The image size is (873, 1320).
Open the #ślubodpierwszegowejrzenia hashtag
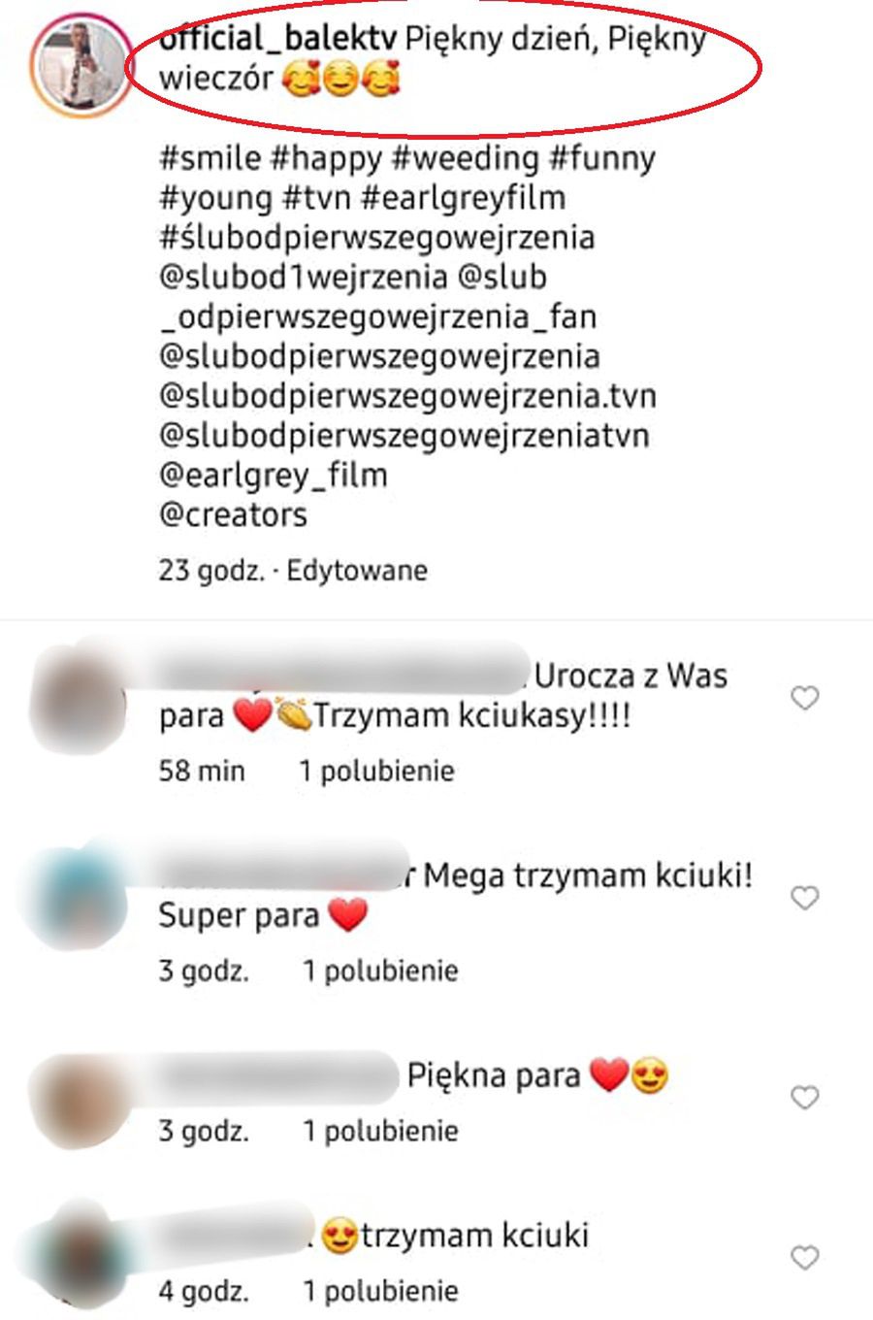[376, 238]
